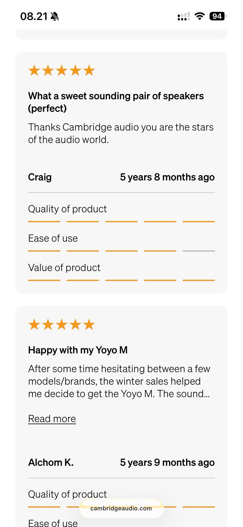Tap the status bar clock showing 08.21

pyautogui.click(x=34, y=16)
